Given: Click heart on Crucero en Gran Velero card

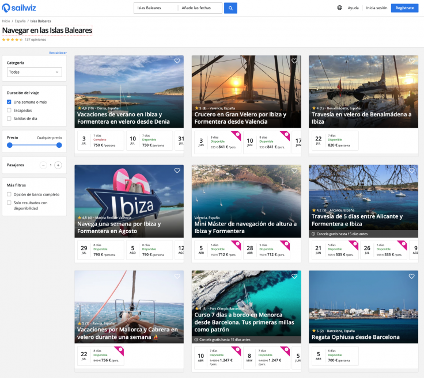Looking at the screenshot, I should point(294,61).
